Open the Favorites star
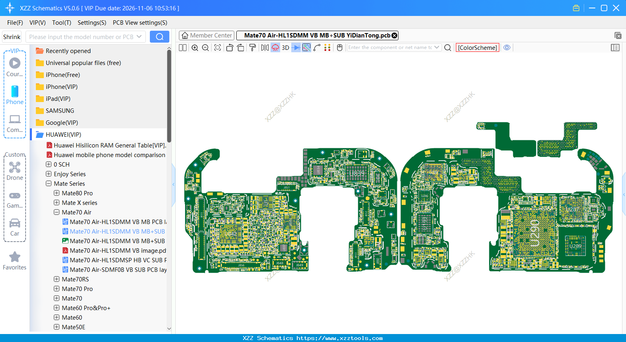The height and width of the screenshot is (342, 626). [x=15, y=261]
